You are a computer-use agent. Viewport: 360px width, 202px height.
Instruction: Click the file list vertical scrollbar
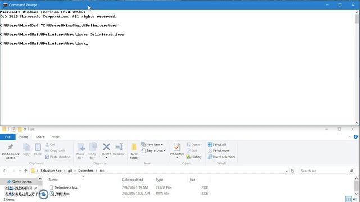[357, 186]
